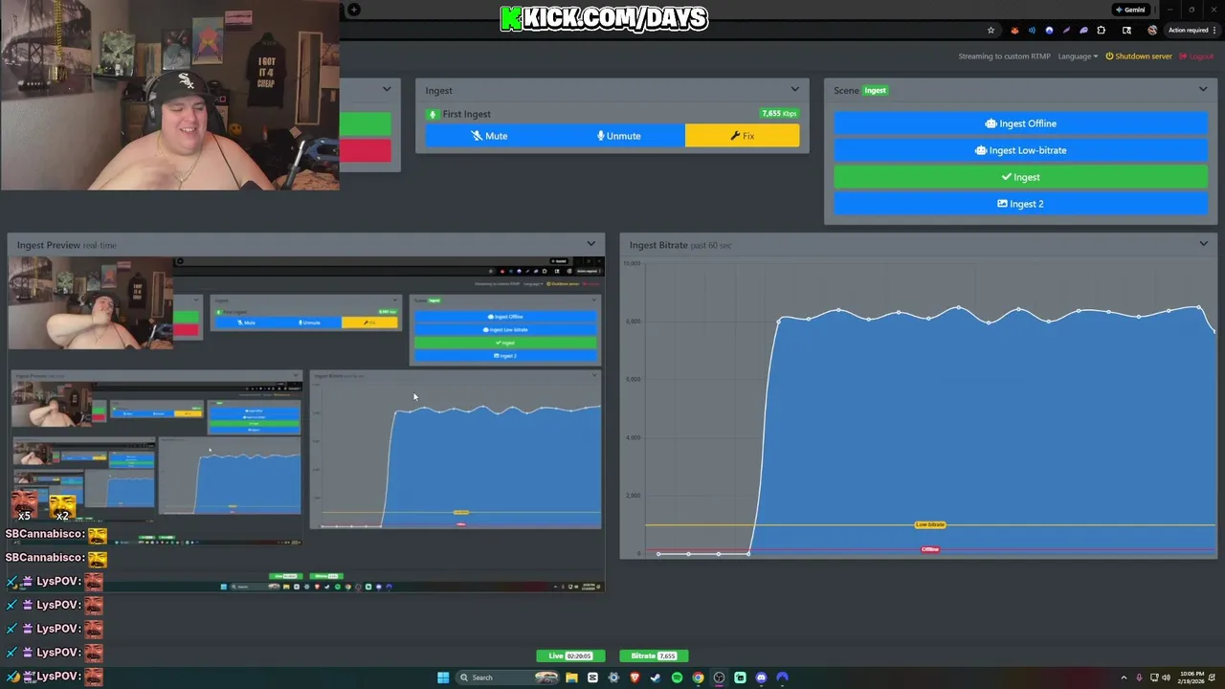The width and height of the screenshot is (1225, 689).
Task: Open OBS Studio from the taskbar
Action: [x=719, y=678]
